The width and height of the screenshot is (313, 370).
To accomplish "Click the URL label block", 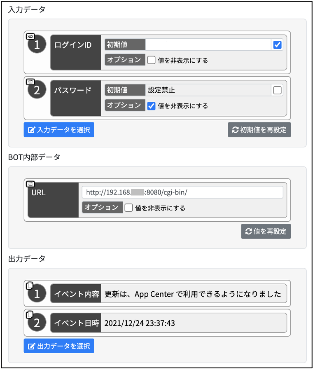I will click(53, 200).
